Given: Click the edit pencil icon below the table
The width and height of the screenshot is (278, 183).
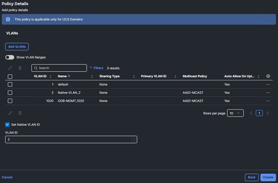Looking at the screenshot, I should 10,113.
